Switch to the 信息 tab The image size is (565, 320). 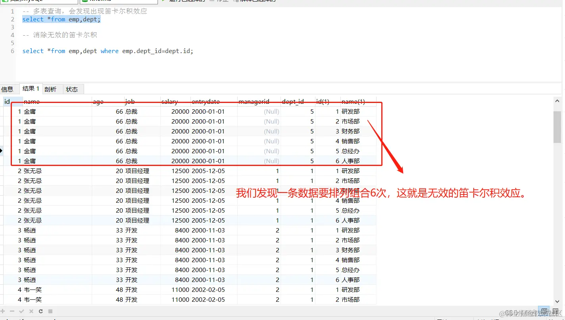click(7, 89)
